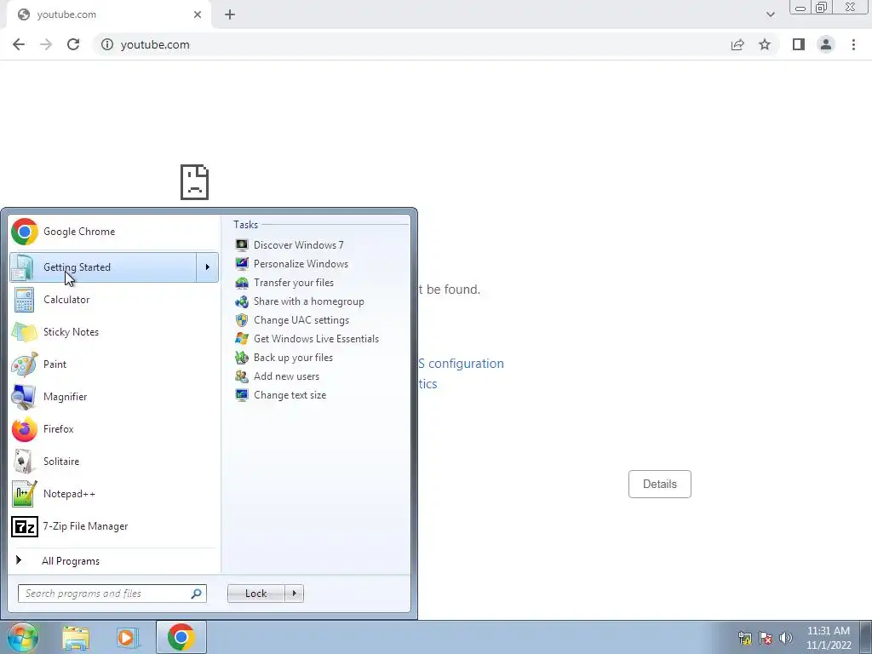
Task: Expand All Programs list
Action: [114, 560]
